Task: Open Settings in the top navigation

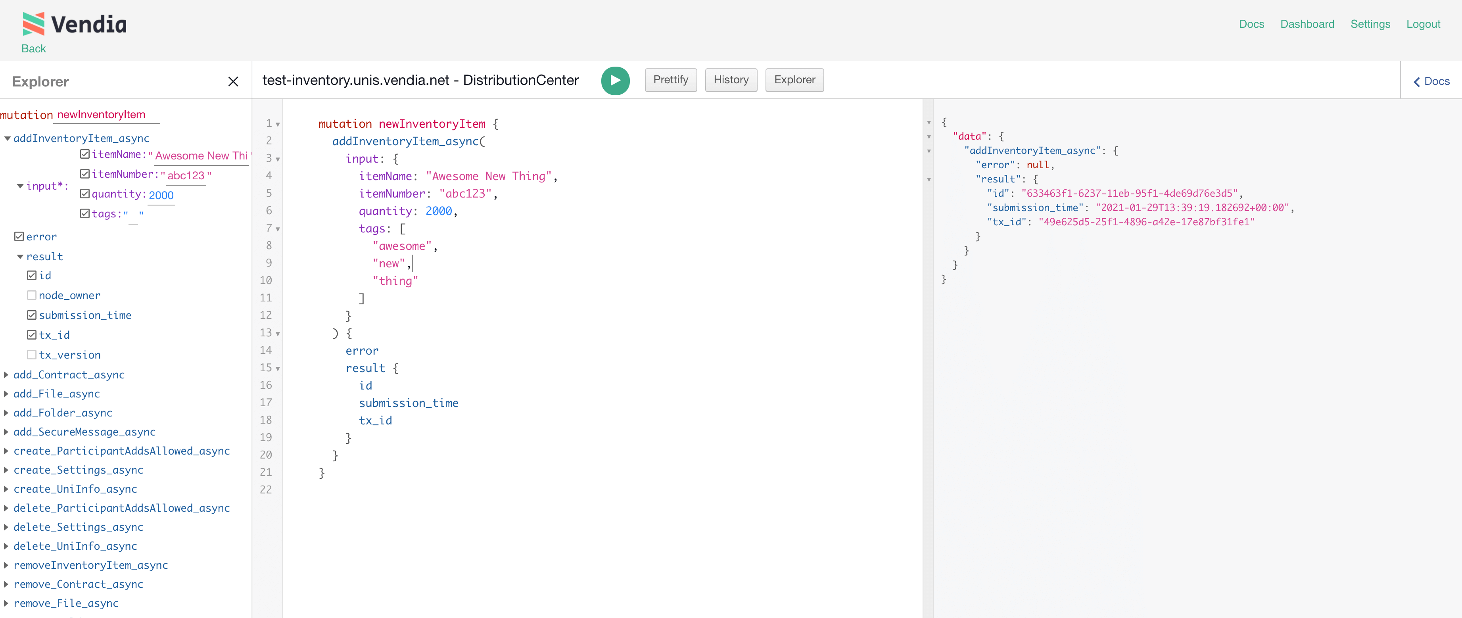Action: tap(1370, 24)
